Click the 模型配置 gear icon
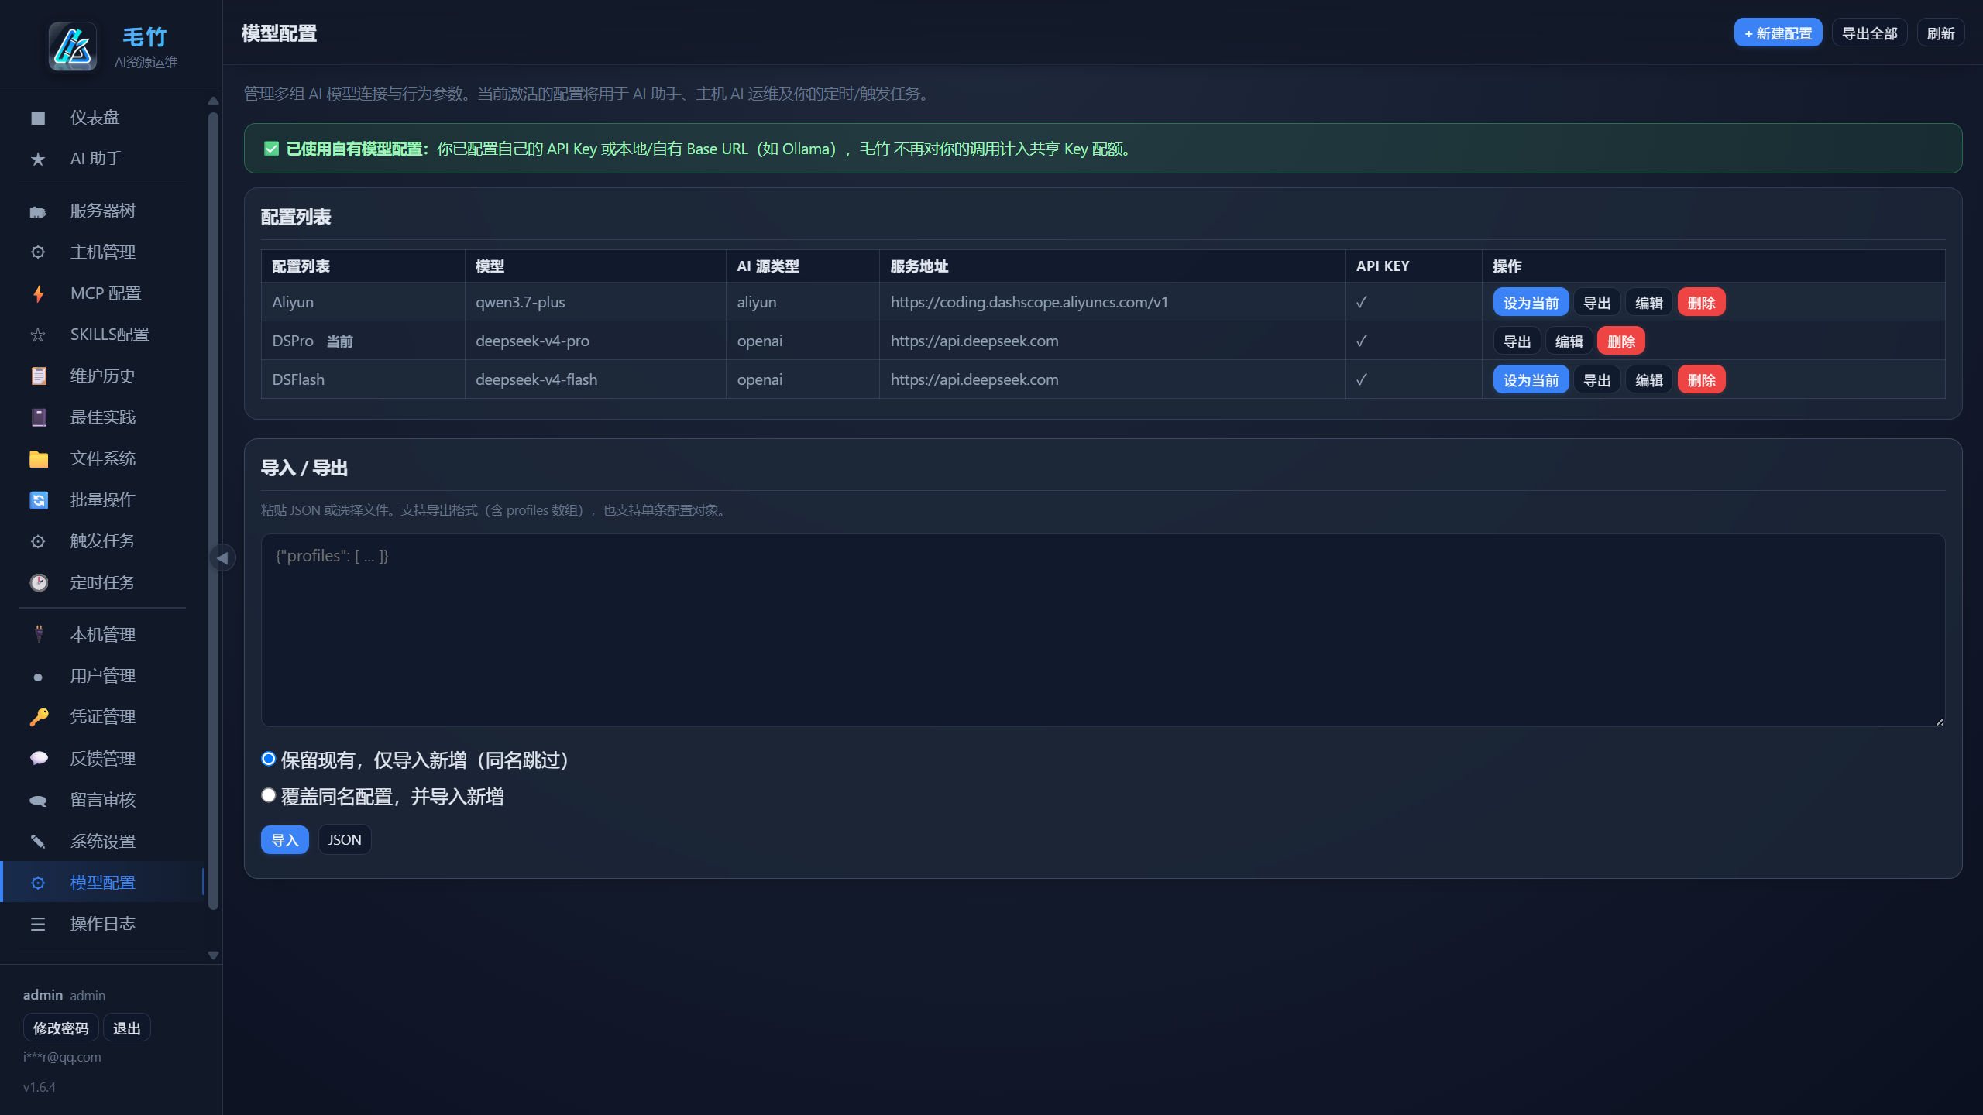The height and width of the screenshot is (1115, 1983). pyautogui.click(x=38, y=883)
